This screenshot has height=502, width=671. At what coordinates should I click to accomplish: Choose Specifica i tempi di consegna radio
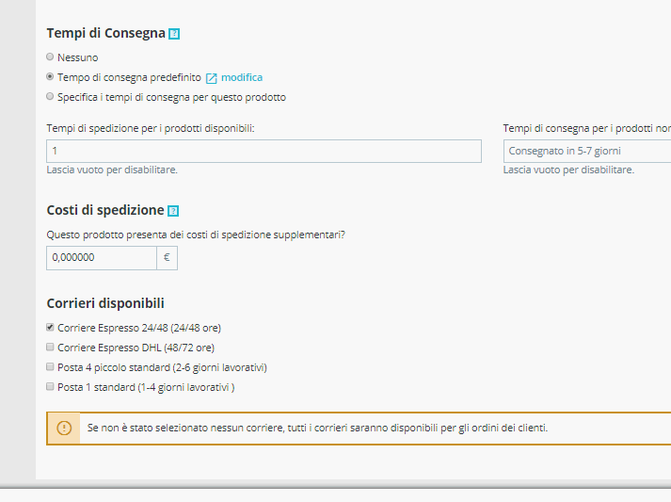point(50,97)
